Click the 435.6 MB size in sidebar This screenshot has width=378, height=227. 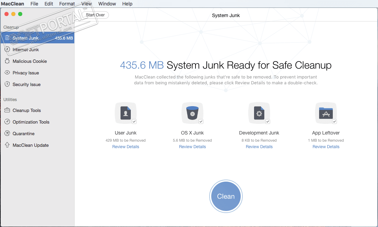64,38
